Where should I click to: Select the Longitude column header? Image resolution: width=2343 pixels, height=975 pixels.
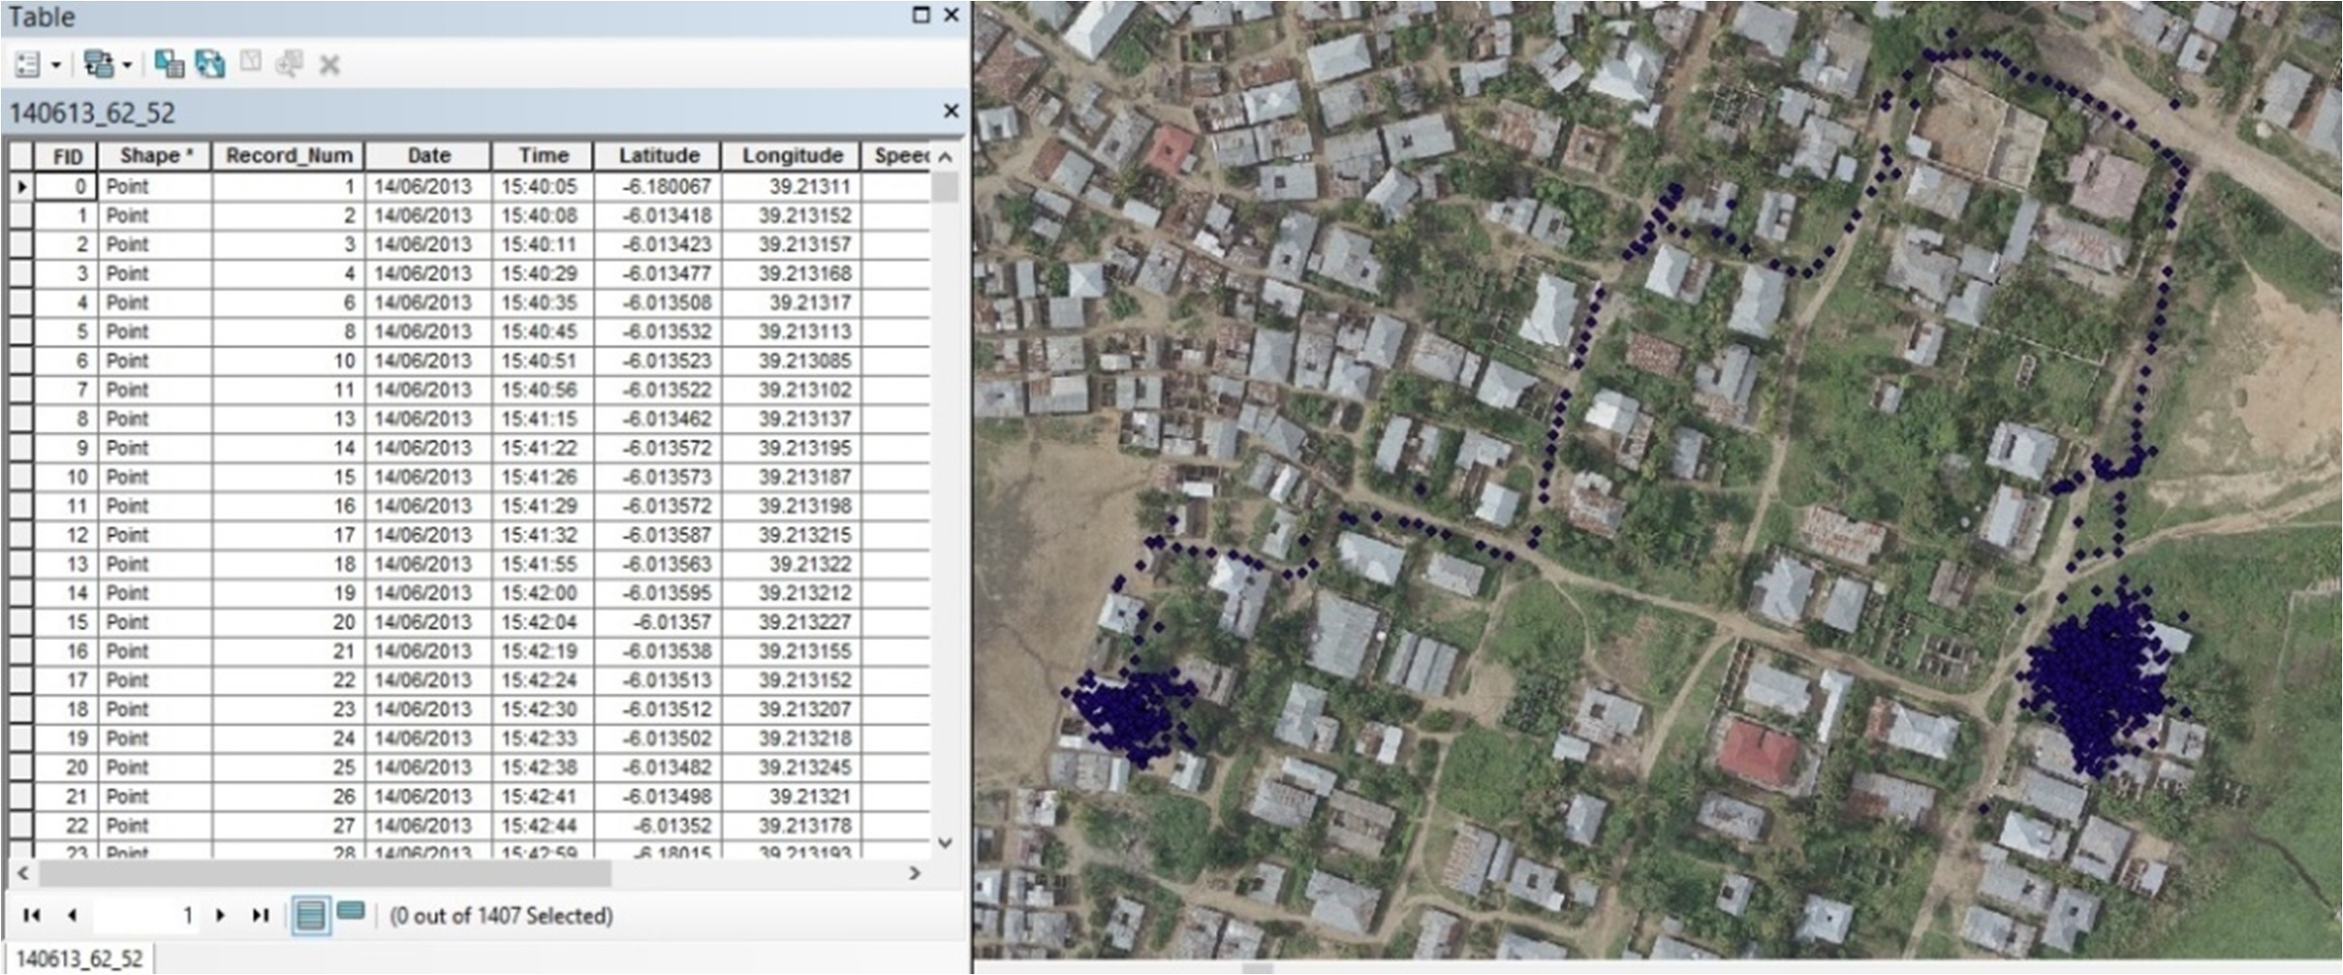coord(791,156)
